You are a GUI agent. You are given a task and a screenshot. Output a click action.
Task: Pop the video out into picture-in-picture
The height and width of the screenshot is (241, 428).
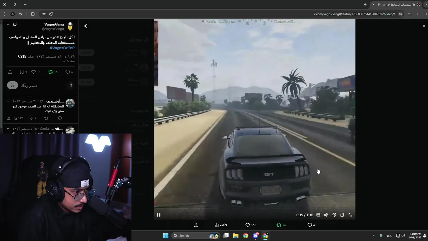342,215
